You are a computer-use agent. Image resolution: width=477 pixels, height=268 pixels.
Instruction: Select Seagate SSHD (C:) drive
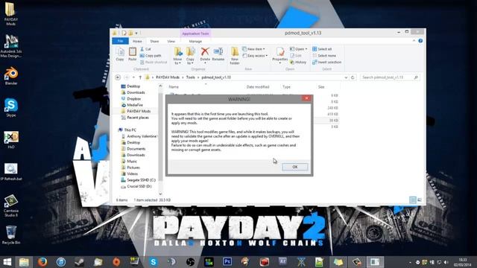[x=141, y=180]
